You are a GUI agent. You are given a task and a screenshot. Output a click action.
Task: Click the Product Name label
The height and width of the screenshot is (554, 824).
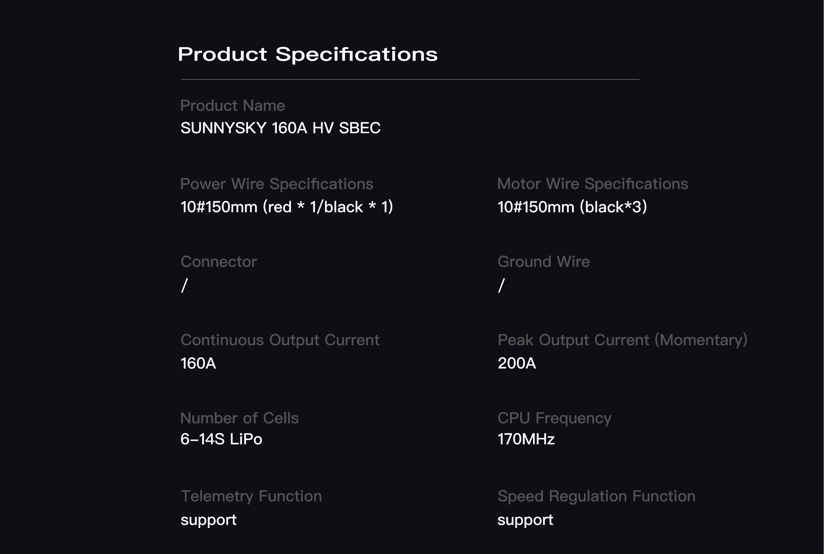point(232,106)
